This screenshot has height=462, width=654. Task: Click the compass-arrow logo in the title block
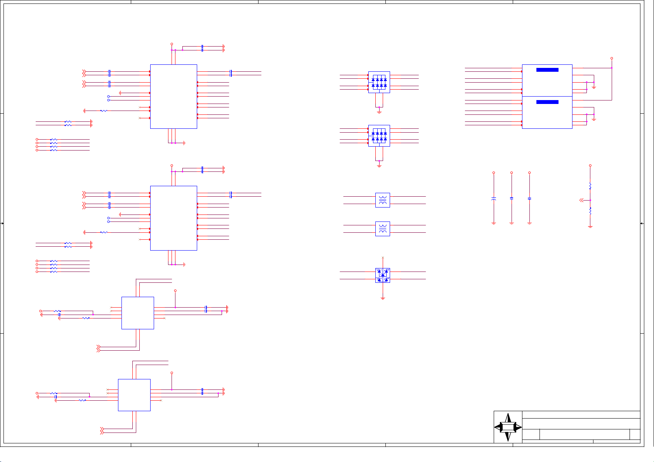(508, 427)
